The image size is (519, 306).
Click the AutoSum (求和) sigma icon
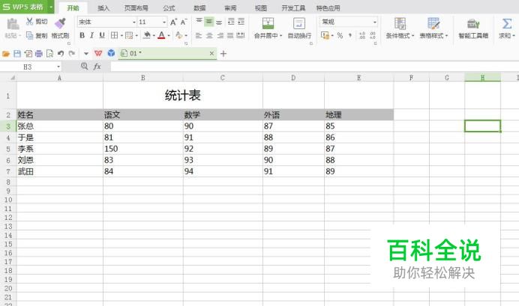coord(506,24)
